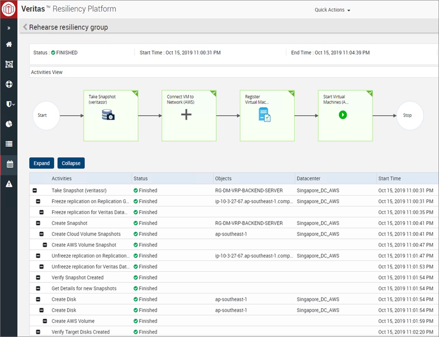Collapse the Create Cloud Volume Snapshots row
The height and width of the screenshot is (337, 439).
tap(41, 234)
